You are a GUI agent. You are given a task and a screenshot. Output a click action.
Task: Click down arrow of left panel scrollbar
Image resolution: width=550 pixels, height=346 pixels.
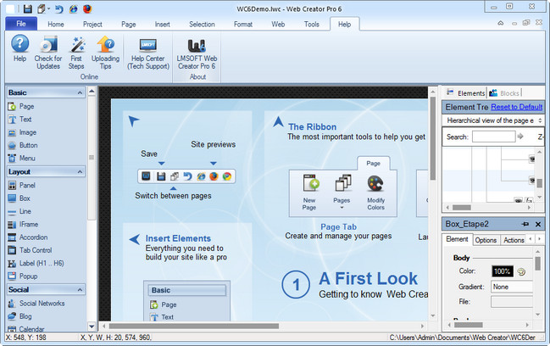[92, 326]
